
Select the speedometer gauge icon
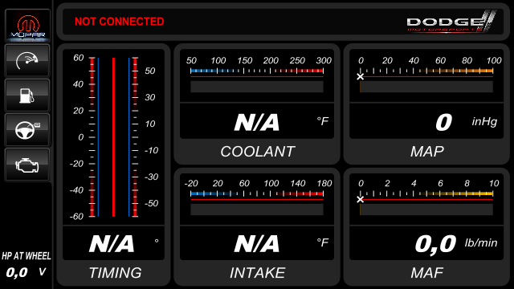click(x=27, y=61)
